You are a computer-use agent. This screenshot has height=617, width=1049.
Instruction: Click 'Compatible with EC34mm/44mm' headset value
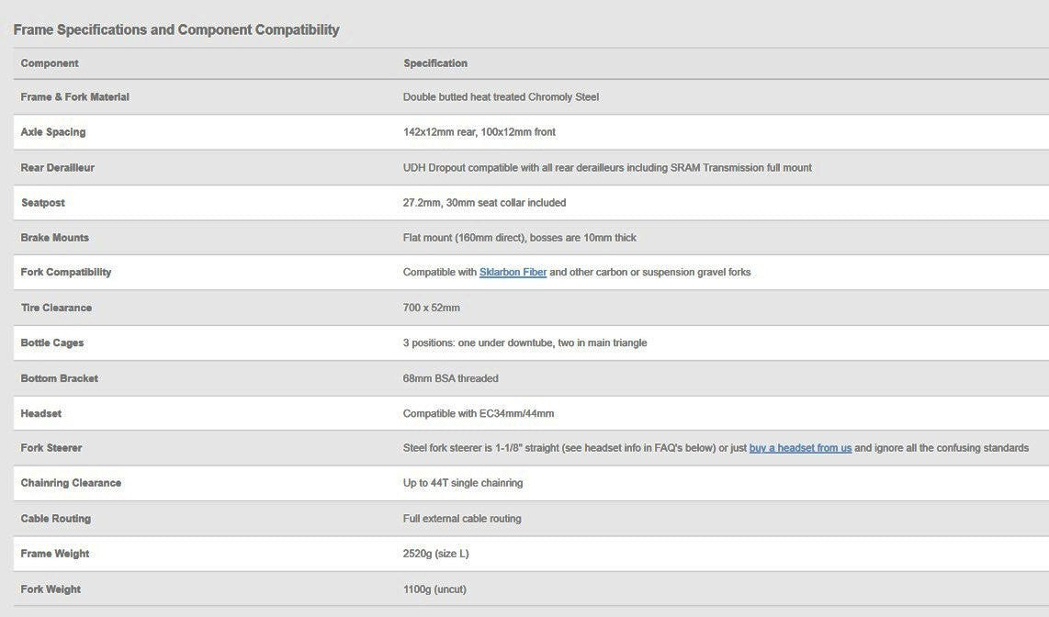479,413
